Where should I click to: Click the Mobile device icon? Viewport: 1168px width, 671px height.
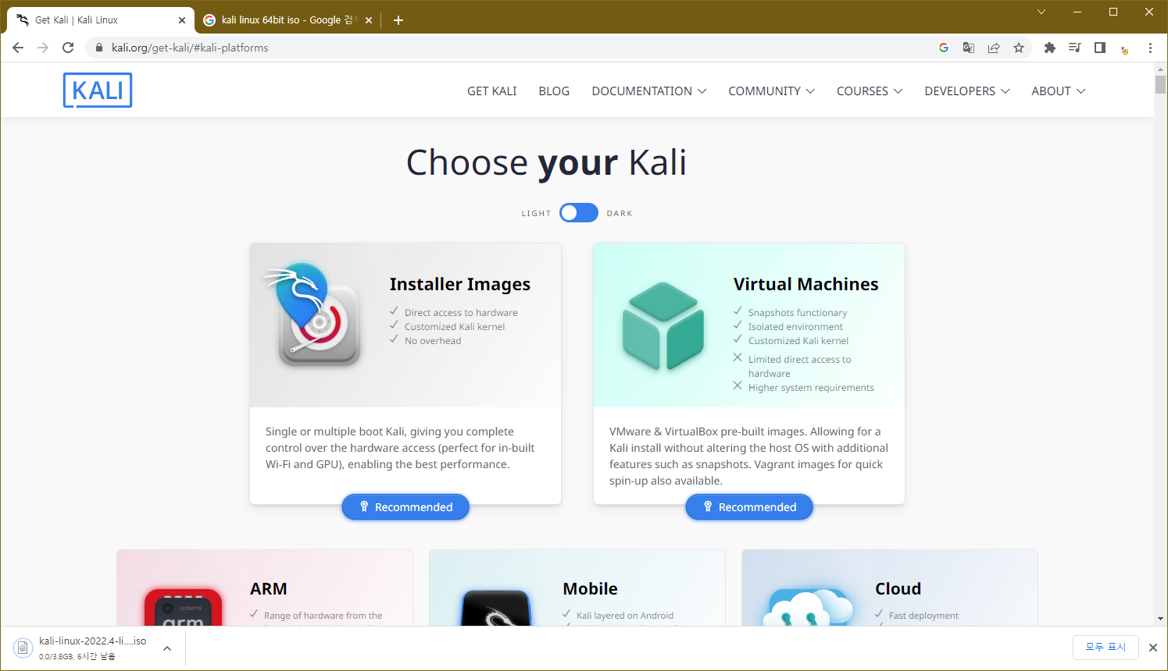click(496, 608)
